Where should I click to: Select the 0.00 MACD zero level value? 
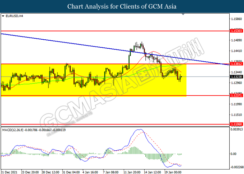click(233, 154)
